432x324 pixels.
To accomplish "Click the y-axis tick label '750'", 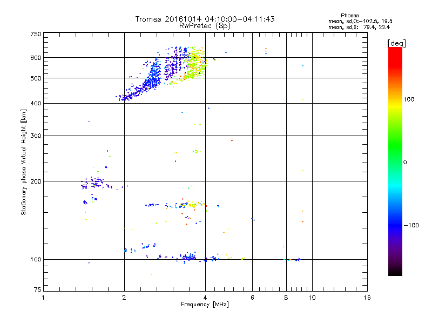I will tap(36, 34).
